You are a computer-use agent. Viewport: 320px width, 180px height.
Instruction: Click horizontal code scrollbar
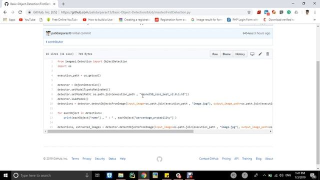tap(120, 131)
